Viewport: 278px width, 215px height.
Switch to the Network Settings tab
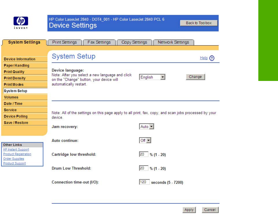point(173,42)
